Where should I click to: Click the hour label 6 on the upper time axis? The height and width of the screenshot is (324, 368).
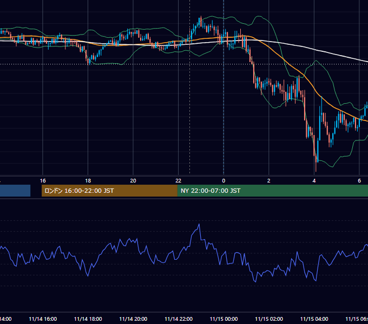(359, 181)
